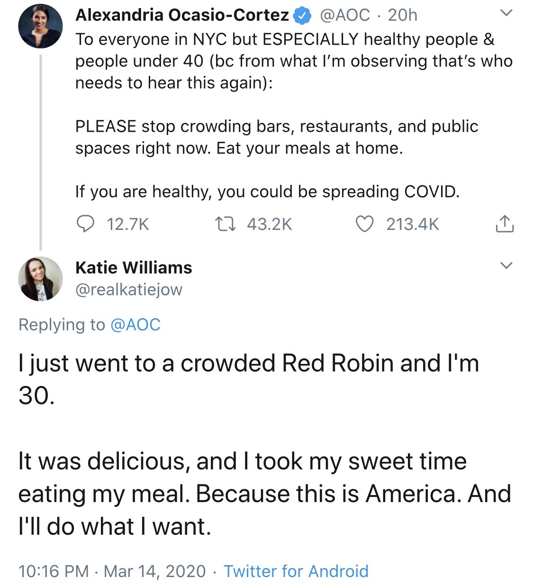This screenshot has height=586, width=533.
Task: Expand the AOC tweet options chevron
Action: pyautogui.click(x=506, y=13)
